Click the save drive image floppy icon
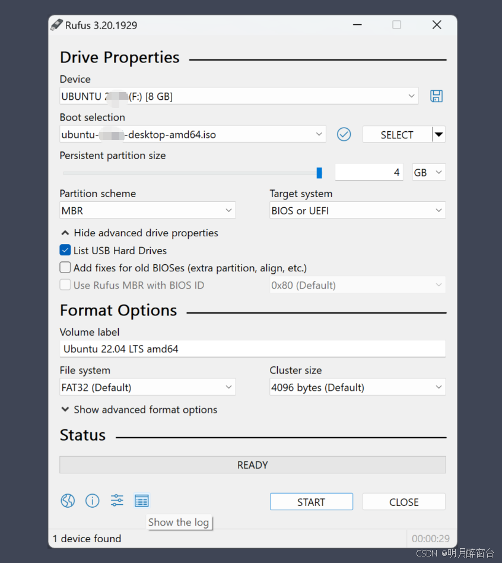 point(436,96)
